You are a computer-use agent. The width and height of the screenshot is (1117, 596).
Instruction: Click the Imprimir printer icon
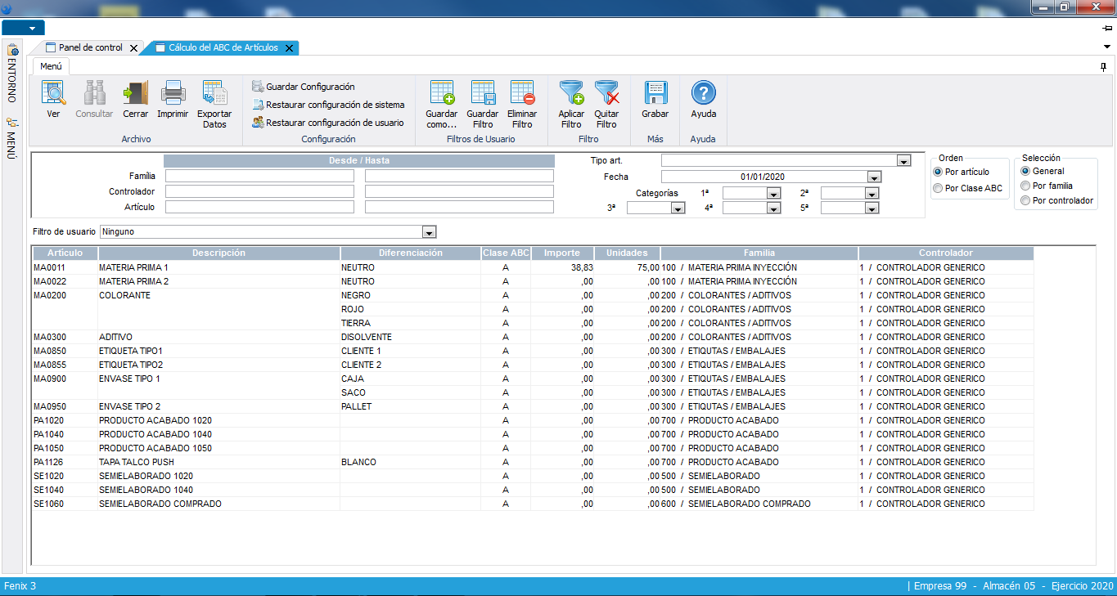[x=173, y=94]
